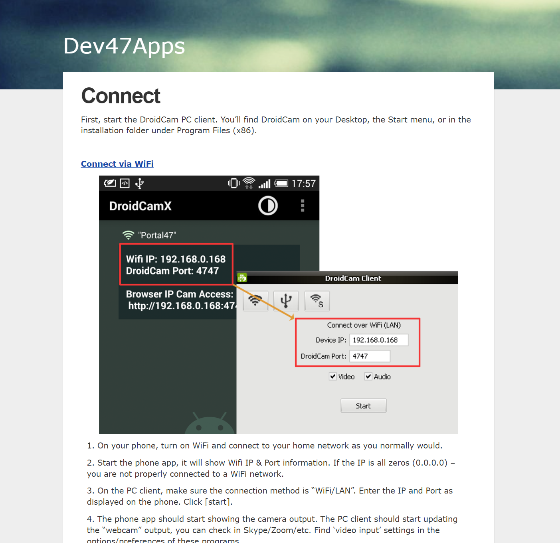Click the Device IP input field
The height and width of the screenshot is (543, 560).
coord(379,340)
